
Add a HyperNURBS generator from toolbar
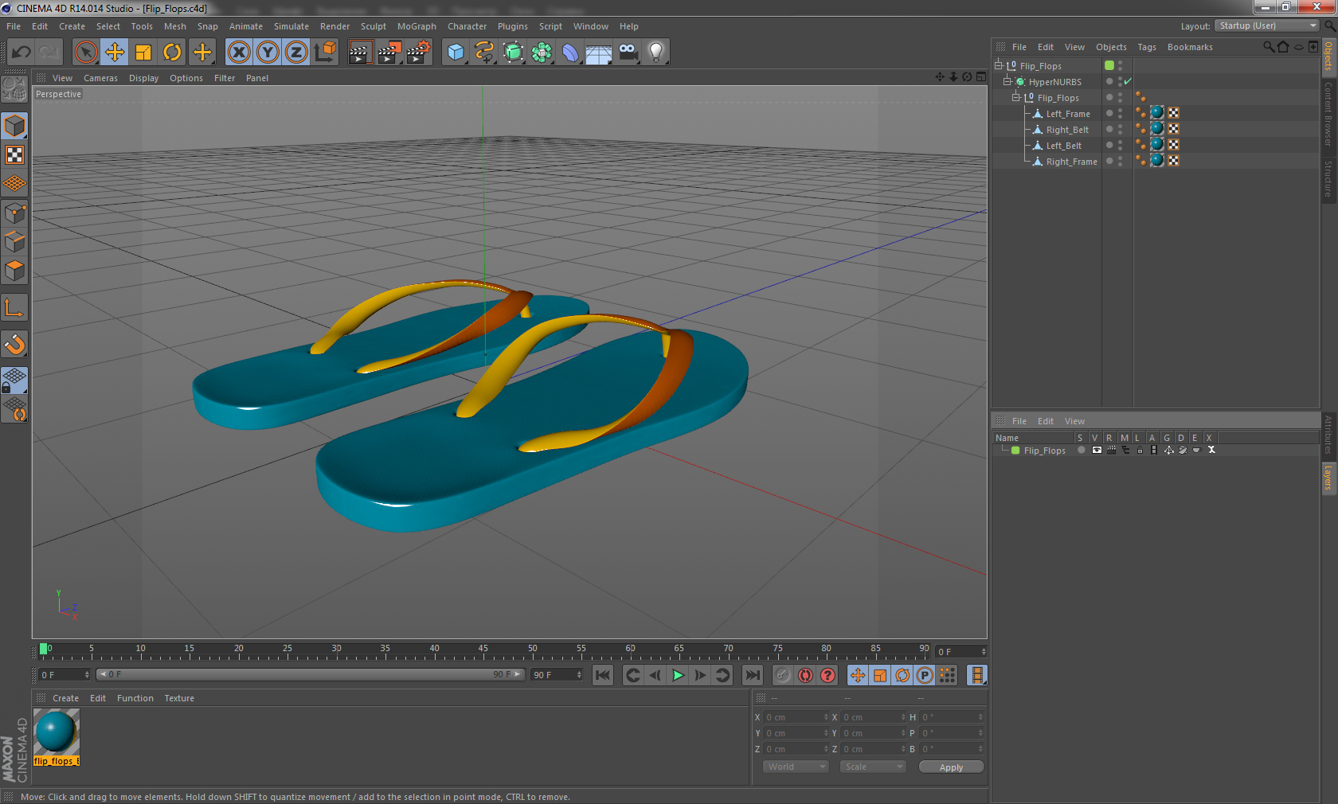(x=513, y=53)
